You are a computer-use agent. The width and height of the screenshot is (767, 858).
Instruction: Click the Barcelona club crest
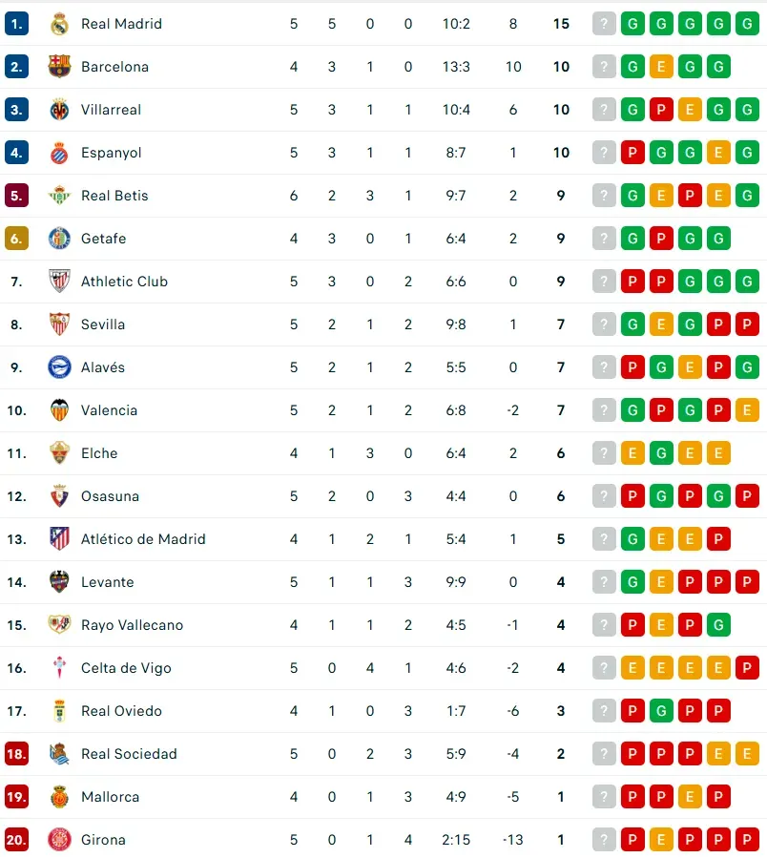(59, 66)
